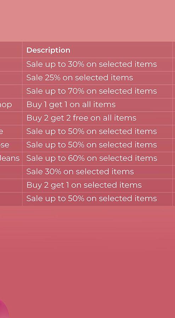Select the cut-off cell ending in 'Jeans'
Viewport: 175px width, 318px height.
pyautogui.click(x=11, y=158)
